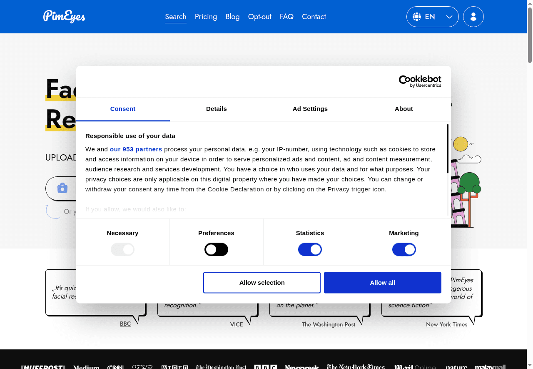Image resolution: width=533 pixels, height=369 pixels.
Task: Click the Necessary cookie switch
Action: pyautogui.click(x=122, y=250)
